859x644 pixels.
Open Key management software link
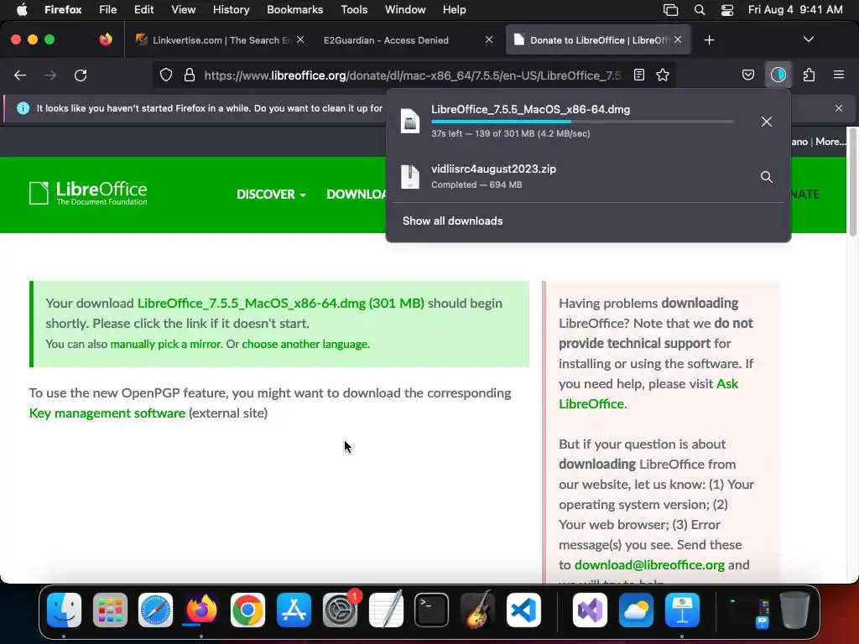tap(107, 413)
